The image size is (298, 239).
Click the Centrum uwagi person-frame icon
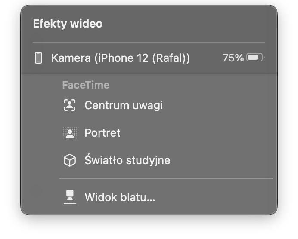(x=70, y=105)
